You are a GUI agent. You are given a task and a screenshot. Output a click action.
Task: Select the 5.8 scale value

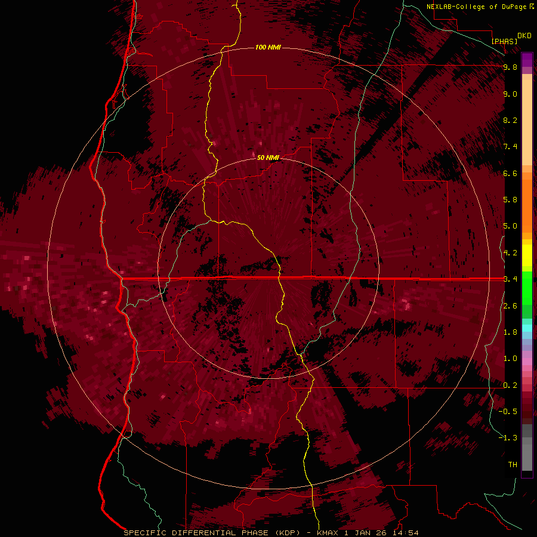[x=510, y=200]
